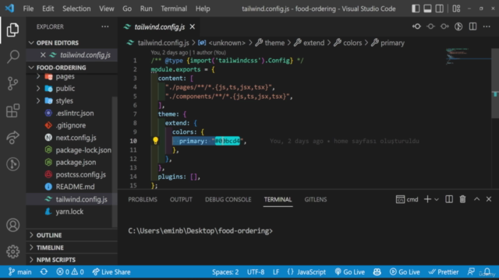Switch to the Output tab
The width and height of the screenshot is (499, 280).
(181, 199)
